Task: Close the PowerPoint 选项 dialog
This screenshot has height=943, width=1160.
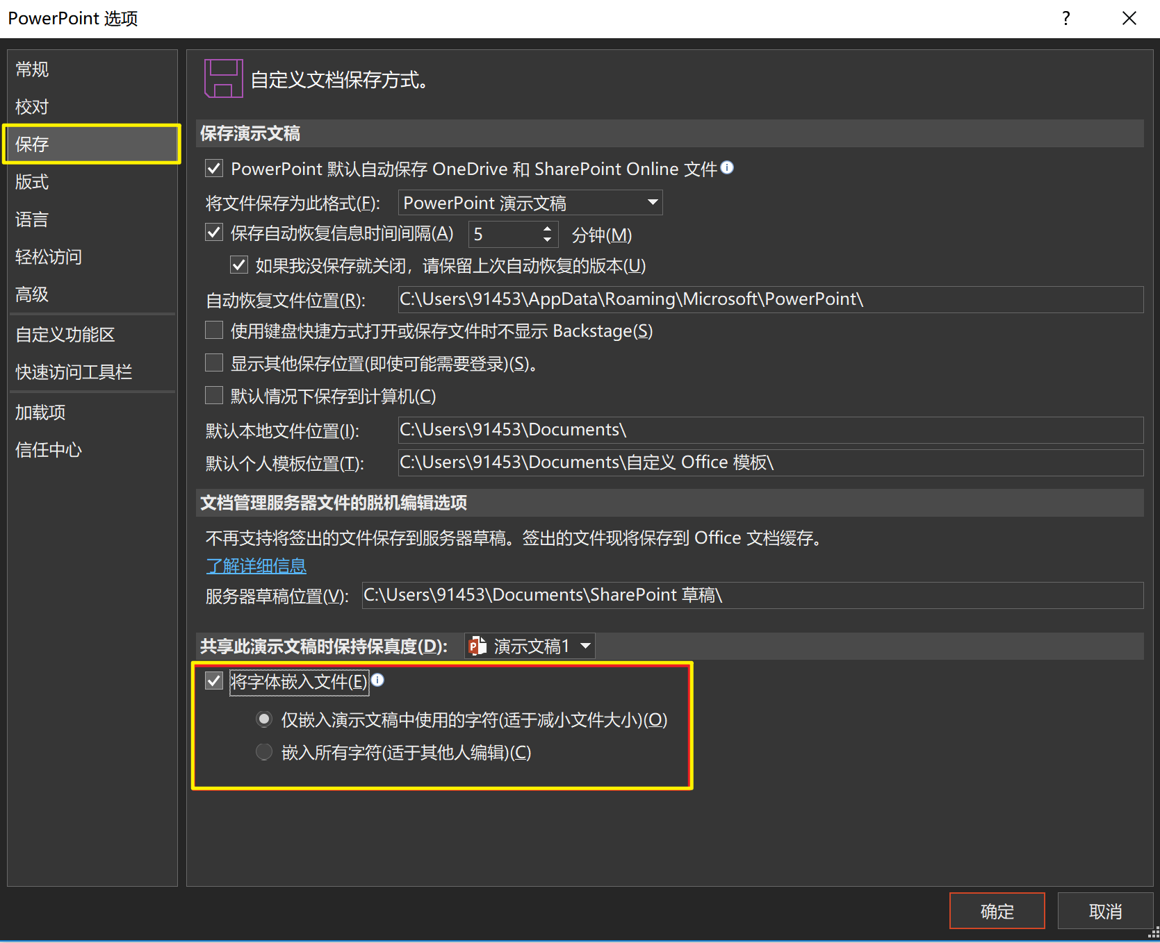Action: [x=1129, y=18]
